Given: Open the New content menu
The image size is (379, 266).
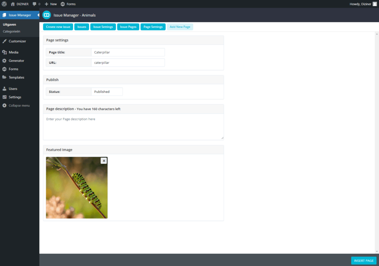Looking at the screenshot, I should click(51, 4).
